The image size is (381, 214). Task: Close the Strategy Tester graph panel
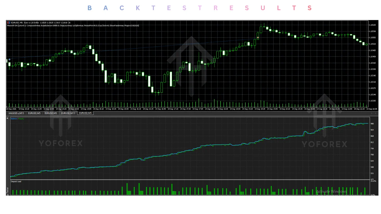(x=8, y=118)
